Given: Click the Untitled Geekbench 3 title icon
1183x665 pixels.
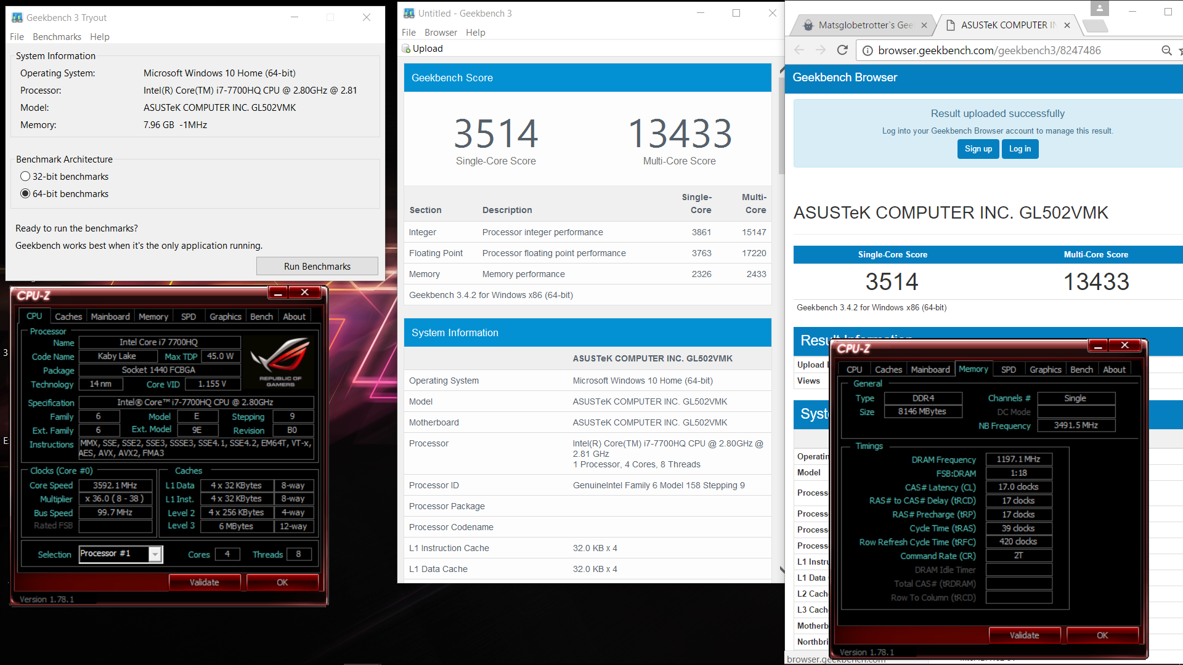Looking at the screenshot, I should coord(409,14).
